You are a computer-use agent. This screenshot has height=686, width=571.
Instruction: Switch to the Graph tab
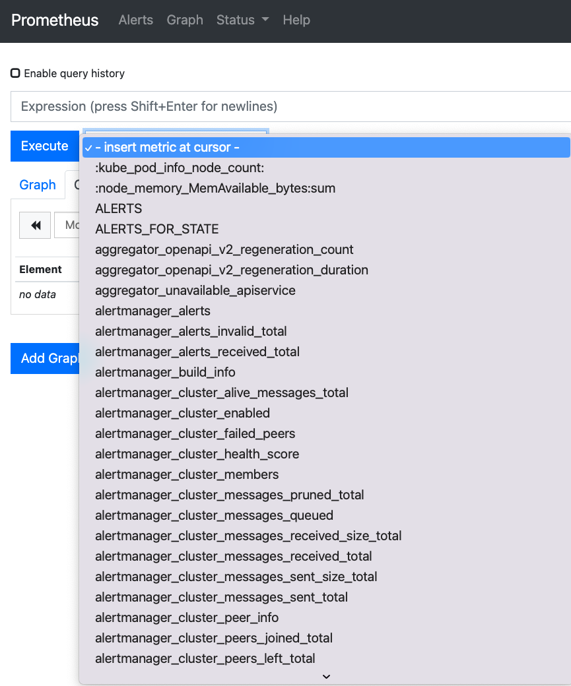coord(38,185)
